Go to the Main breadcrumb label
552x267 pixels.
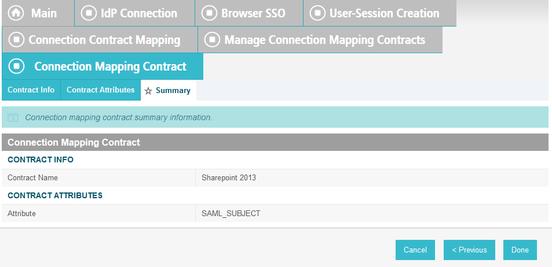tap(44, 13)
